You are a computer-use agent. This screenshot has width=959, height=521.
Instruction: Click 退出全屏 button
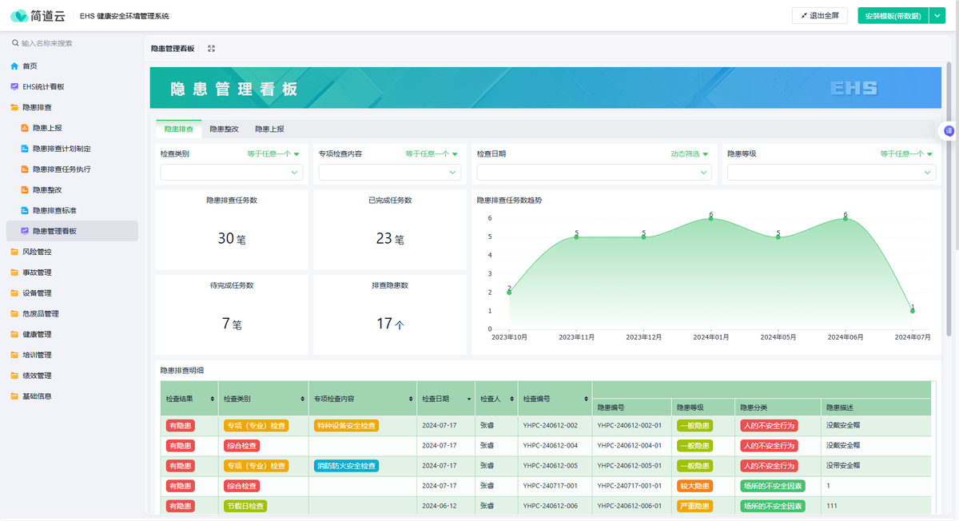[x=819, y=16]
